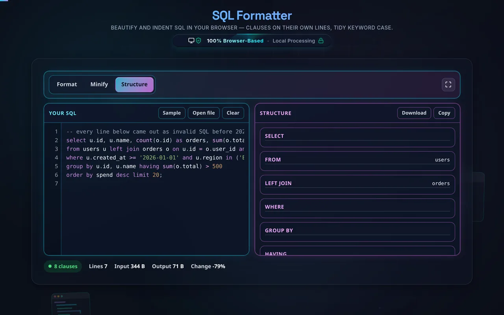The height and width of the screenshot is (315, 504).
Task: Select the Structure tab
Action: pyautogui.click(x=134, y=84)
